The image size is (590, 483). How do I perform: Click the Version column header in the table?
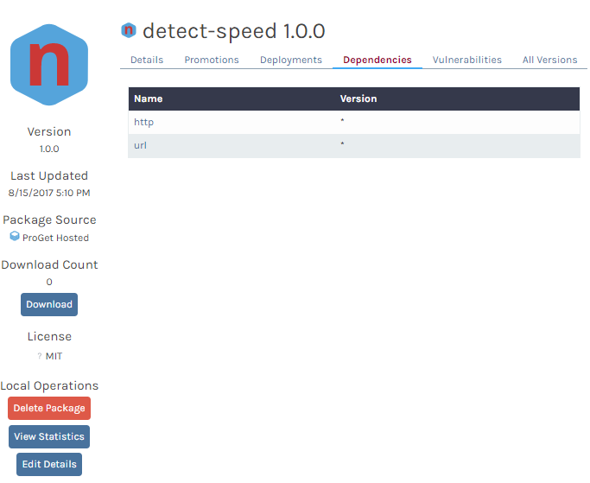(x=358, y=99)
